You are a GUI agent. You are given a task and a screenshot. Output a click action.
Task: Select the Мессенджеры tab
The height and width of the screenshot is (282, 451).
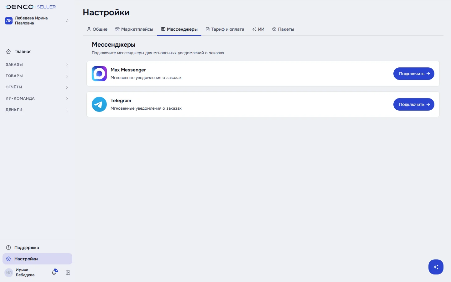(x=179, y=29)
